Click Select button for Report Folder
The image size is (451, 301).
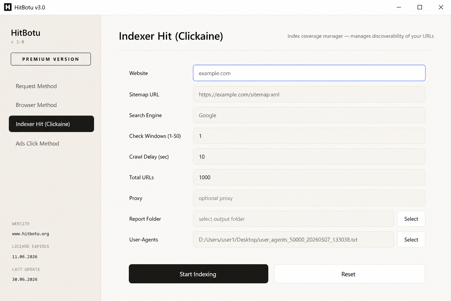(x=411, y=219)
